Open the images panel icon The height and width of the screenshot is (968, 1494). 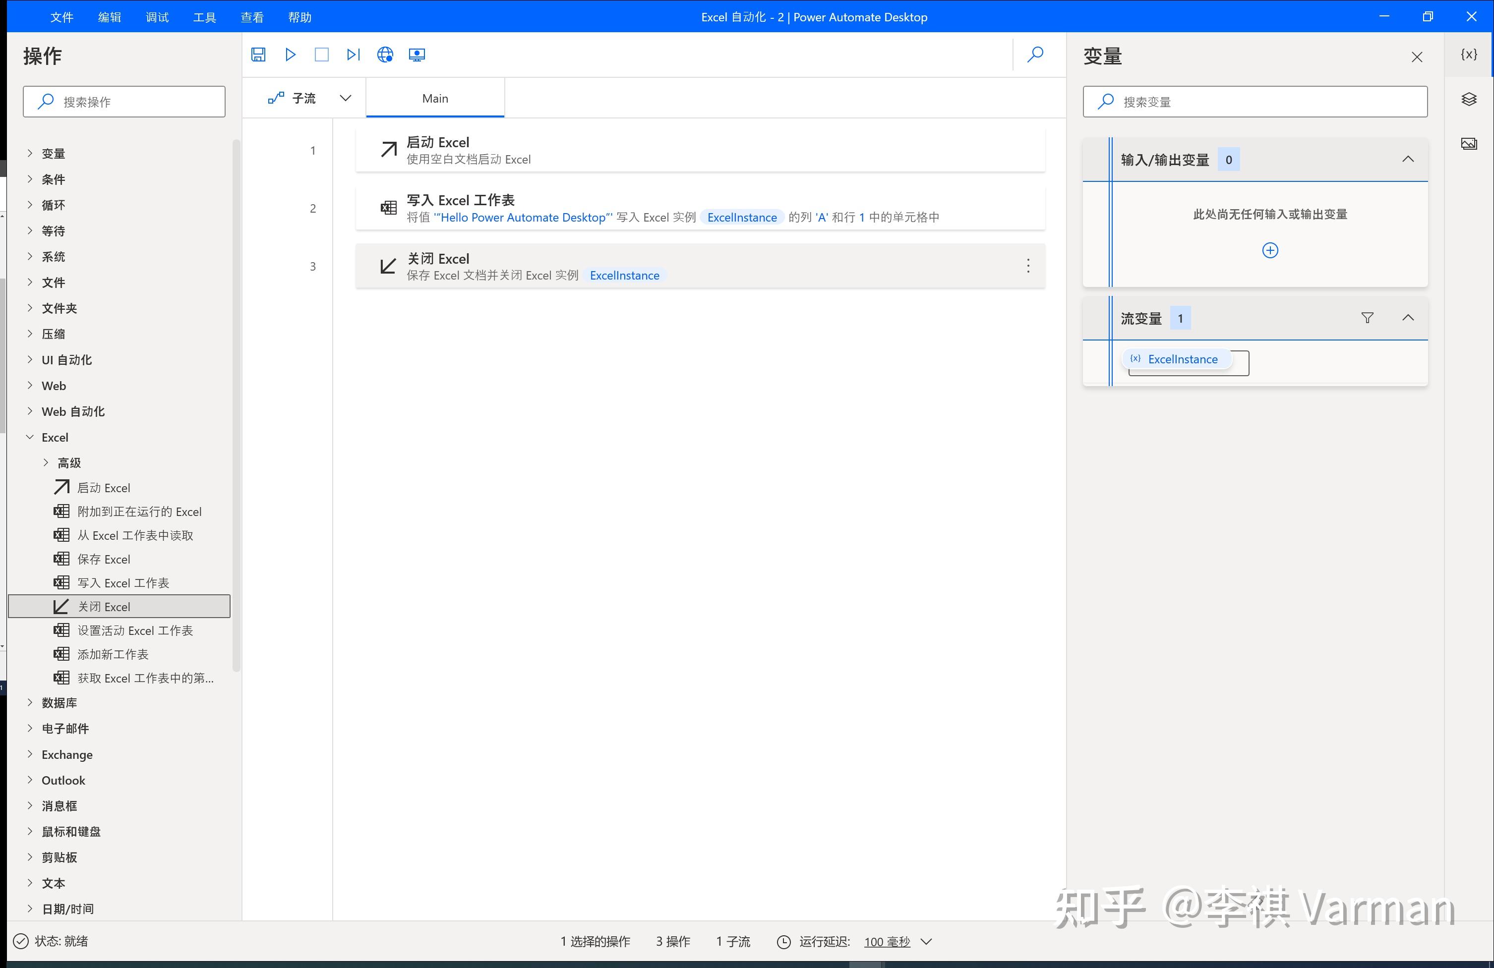click(x=1469, y=143)
